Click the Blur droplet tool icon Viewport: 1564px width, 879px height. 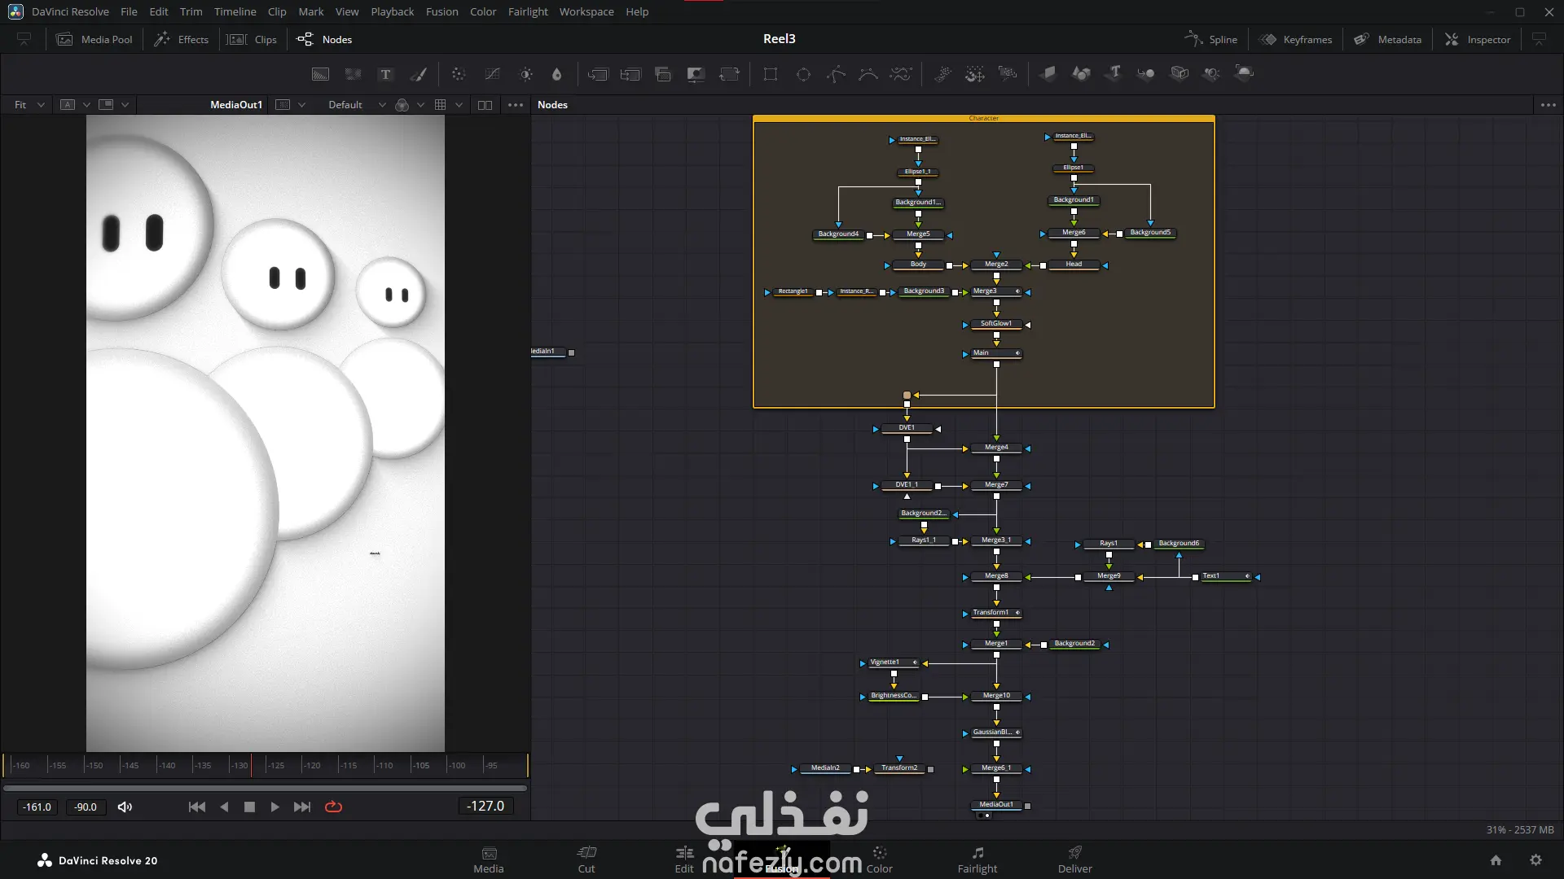pyautogui.click(x=557, y=74)
